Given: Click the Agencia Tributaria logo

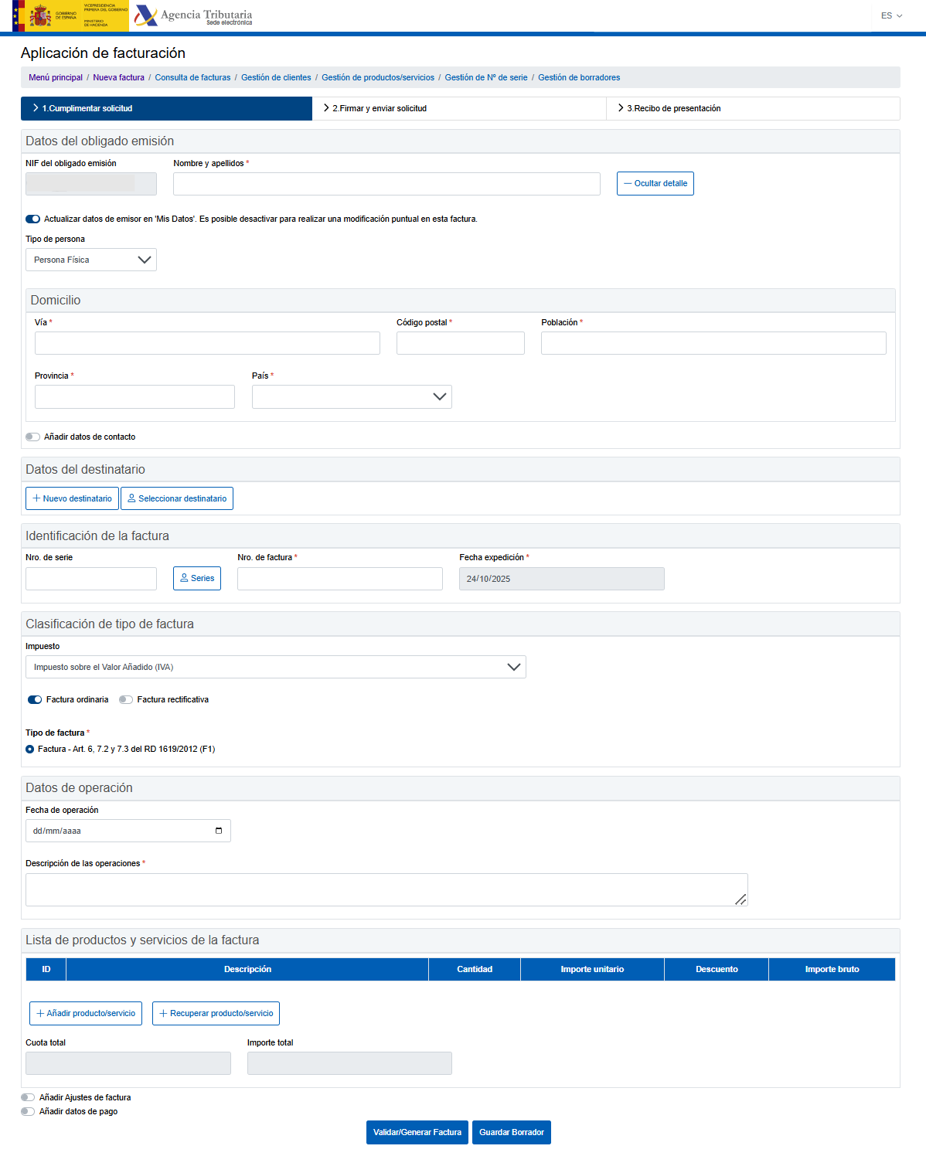Looking at the screenshot, I should [193, 15].
